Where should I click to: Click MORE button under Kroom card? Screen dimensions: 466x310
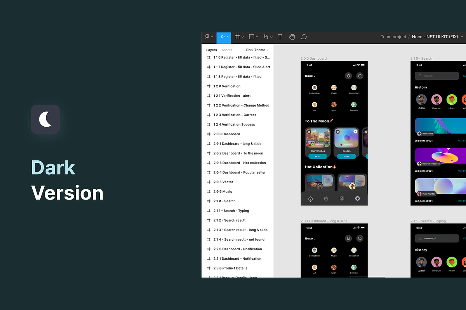[346, 157]
